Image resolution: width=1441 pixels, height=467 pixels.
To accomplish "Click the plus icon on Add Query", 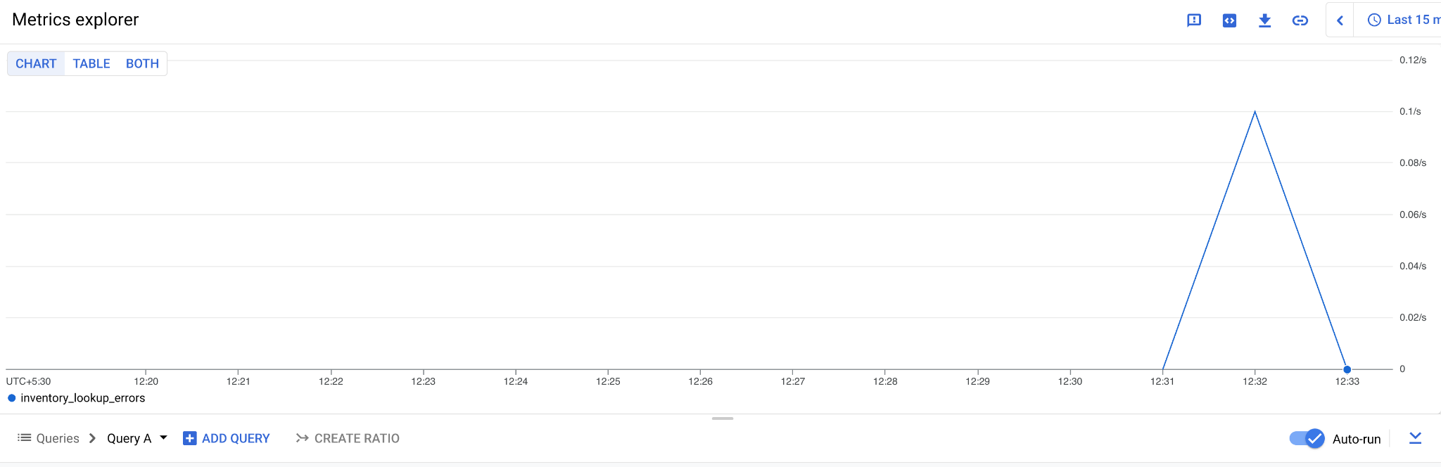I will click(x=189, y=438).
